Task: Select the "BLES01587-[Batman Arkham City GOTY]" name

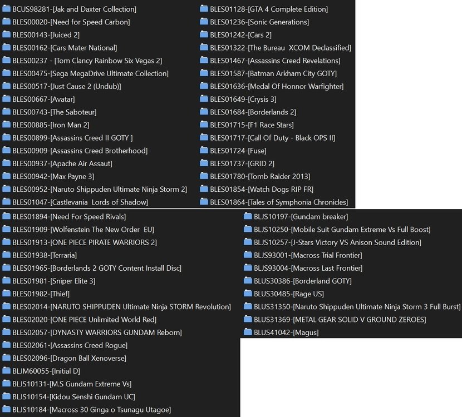Action: pyautogui.click(x=273, y=73)
